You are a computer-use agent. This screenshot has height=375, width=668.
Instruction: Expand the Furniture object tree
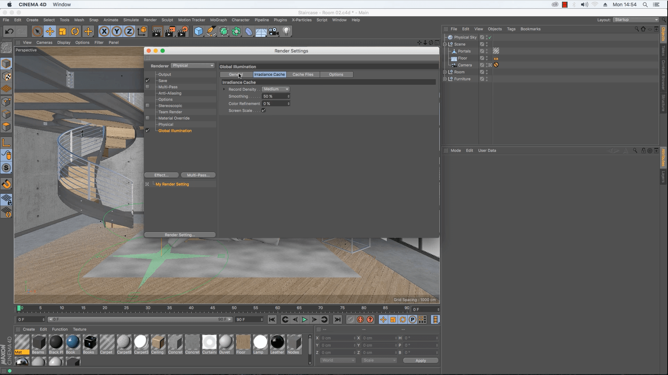(x=445, y=79)
